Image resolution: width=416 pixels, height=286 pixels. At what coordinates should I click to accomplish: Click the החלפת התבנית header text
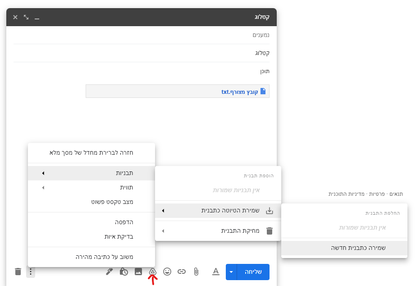383,213
